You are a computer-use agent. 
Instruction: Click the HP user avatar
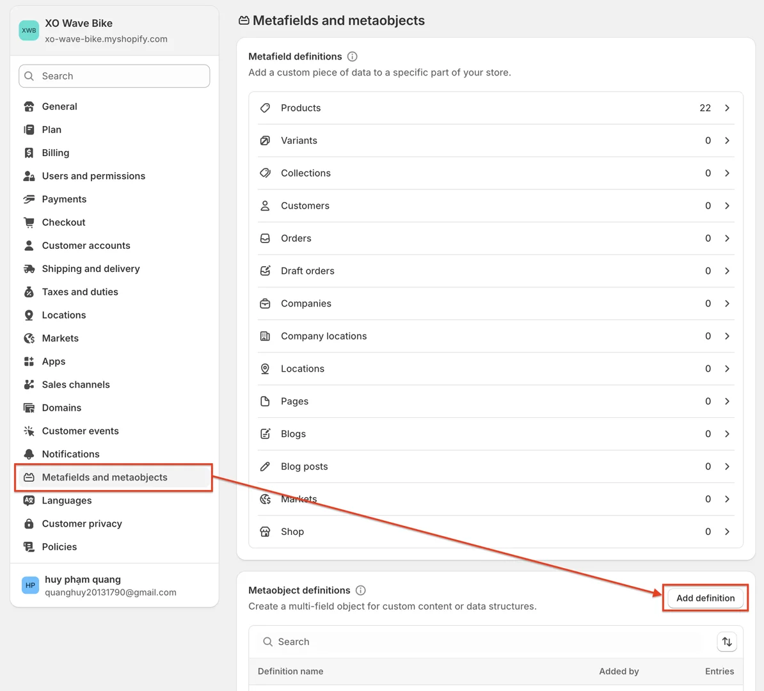[30, 585]
